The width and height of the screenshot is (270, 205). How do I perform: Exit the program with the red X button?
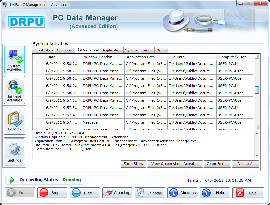[x=248, y=193]
